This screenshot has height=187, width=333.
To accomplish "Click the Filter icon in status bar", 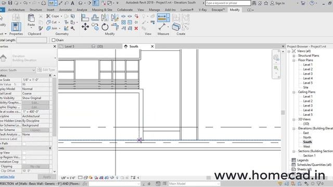I will pyautogui.click(x=319, y=183).
